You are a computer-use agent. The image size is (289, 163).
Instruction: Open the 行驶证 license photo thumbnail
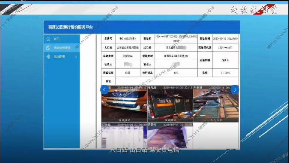124,135
